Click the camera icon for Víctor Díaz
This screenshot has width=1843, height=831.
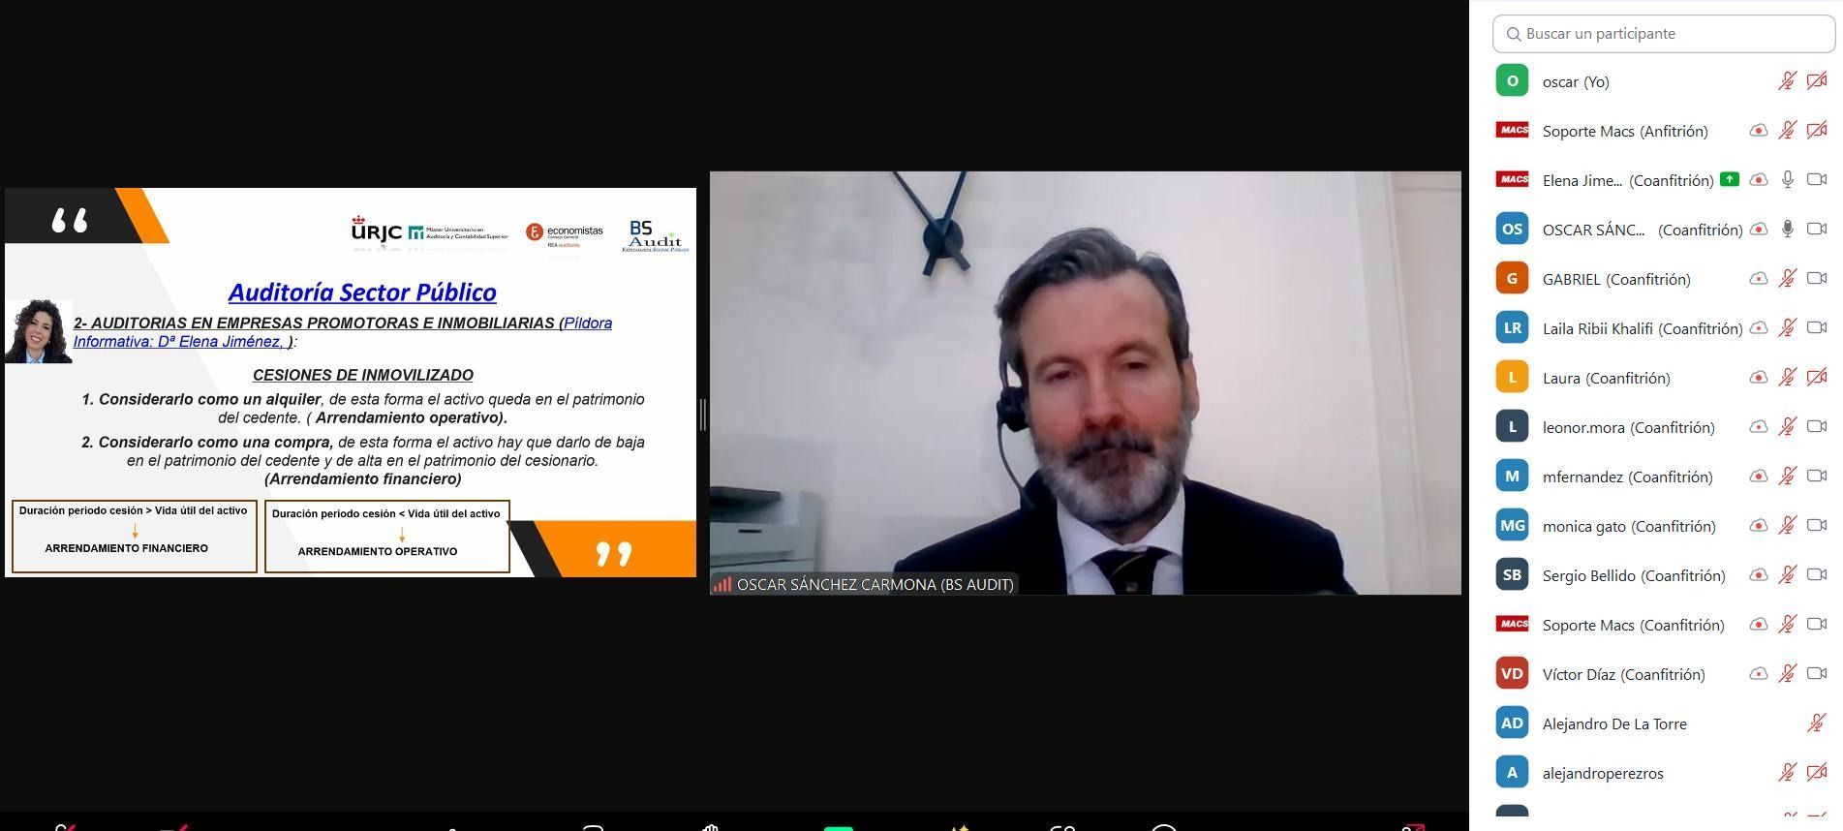click(x=1817, y=674)
